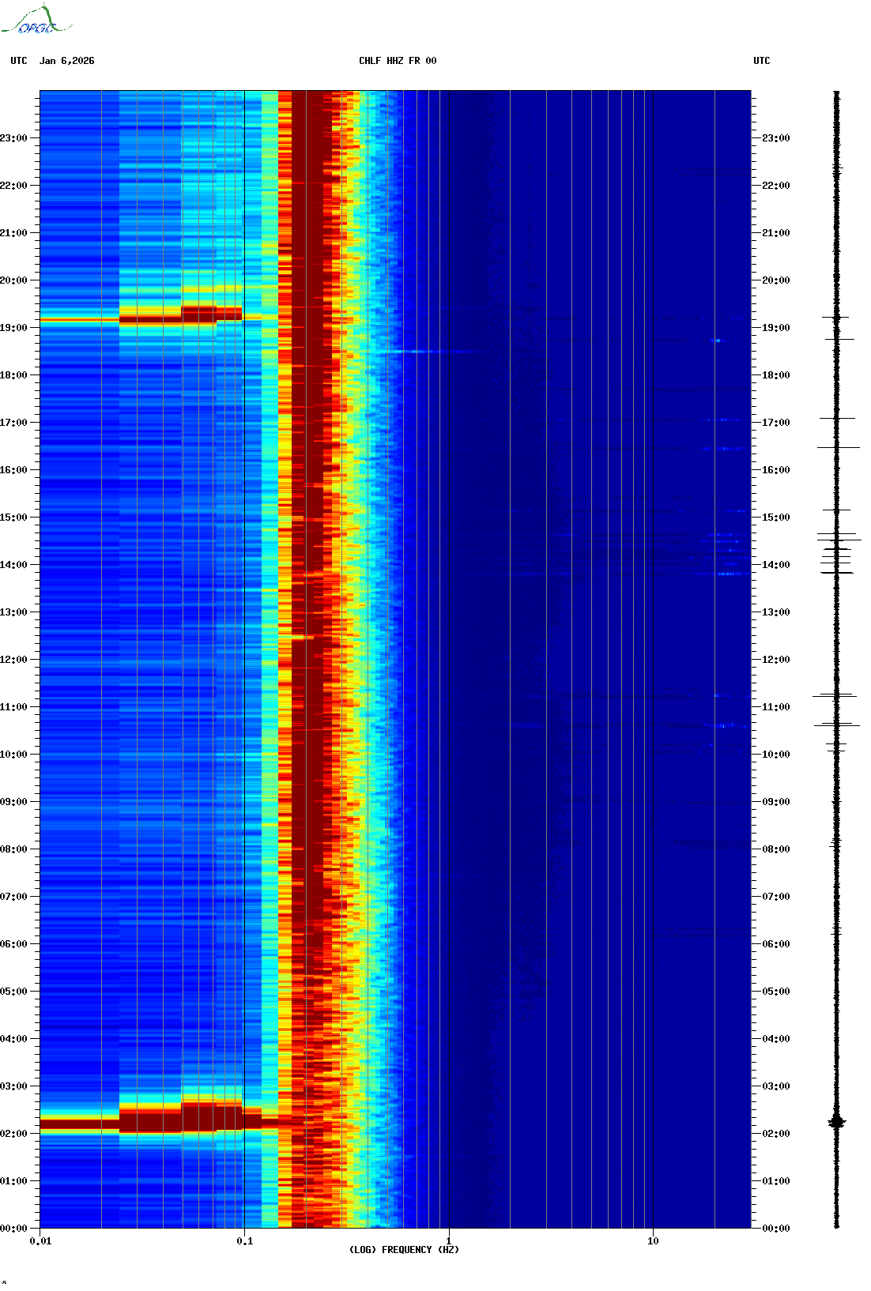This screenshot has width=871, height=1291.
Task: Select the 06:00 tick on right time axis
Action: click(x=775, y=944)
